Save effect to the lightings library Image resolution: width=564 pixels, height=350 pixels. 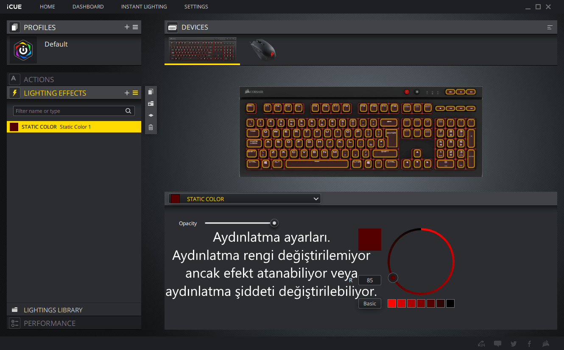[x=151, y=104]
